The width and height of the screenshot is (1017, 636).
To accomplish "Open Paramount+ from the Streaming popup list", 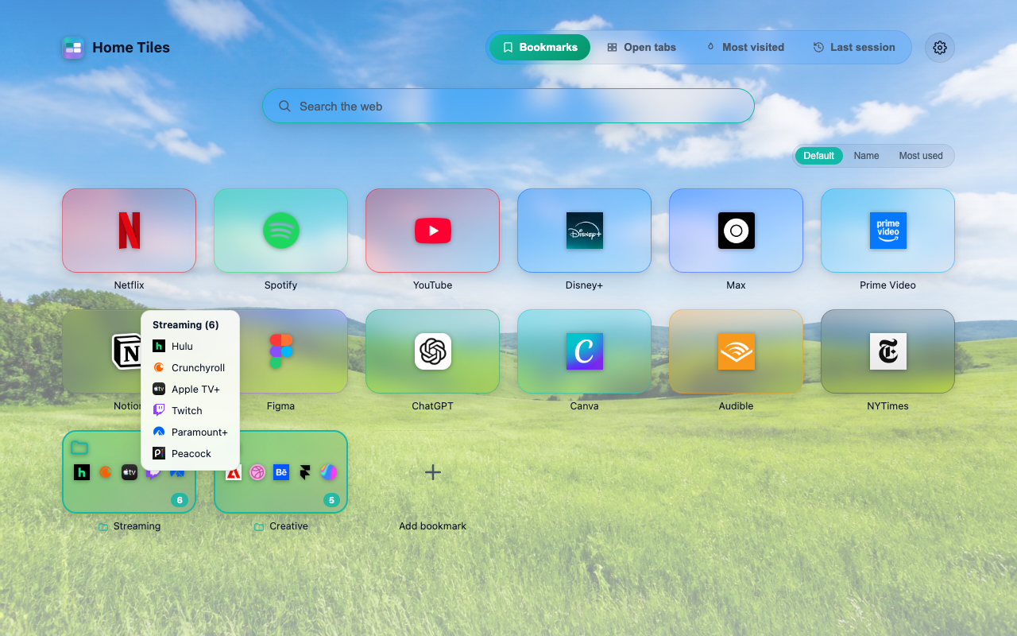I will [x=190, y=432].
